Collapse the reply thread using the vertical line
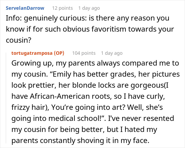Screen dimensions: 185x148 pyautogui.click(x=6, y=98)
